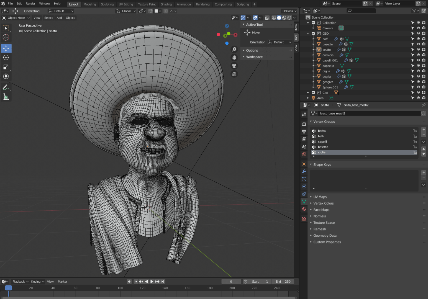Screen dimensions: 428x299
Task: Open the Window menu
Action: pyautogui.click(x=44, y=4)
